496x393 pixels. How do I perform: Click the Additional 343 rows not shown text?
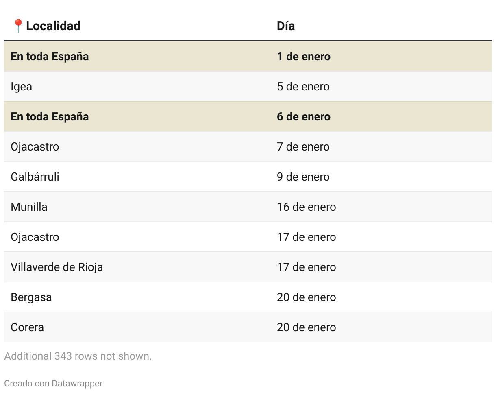(78, 356)
